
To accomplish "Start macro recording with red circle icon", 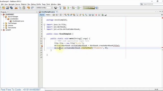I will (x=96, y=15).
